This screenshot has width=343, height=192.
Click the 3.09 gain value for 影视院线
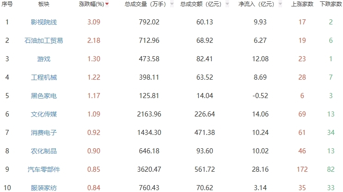[x=94, y=22]
